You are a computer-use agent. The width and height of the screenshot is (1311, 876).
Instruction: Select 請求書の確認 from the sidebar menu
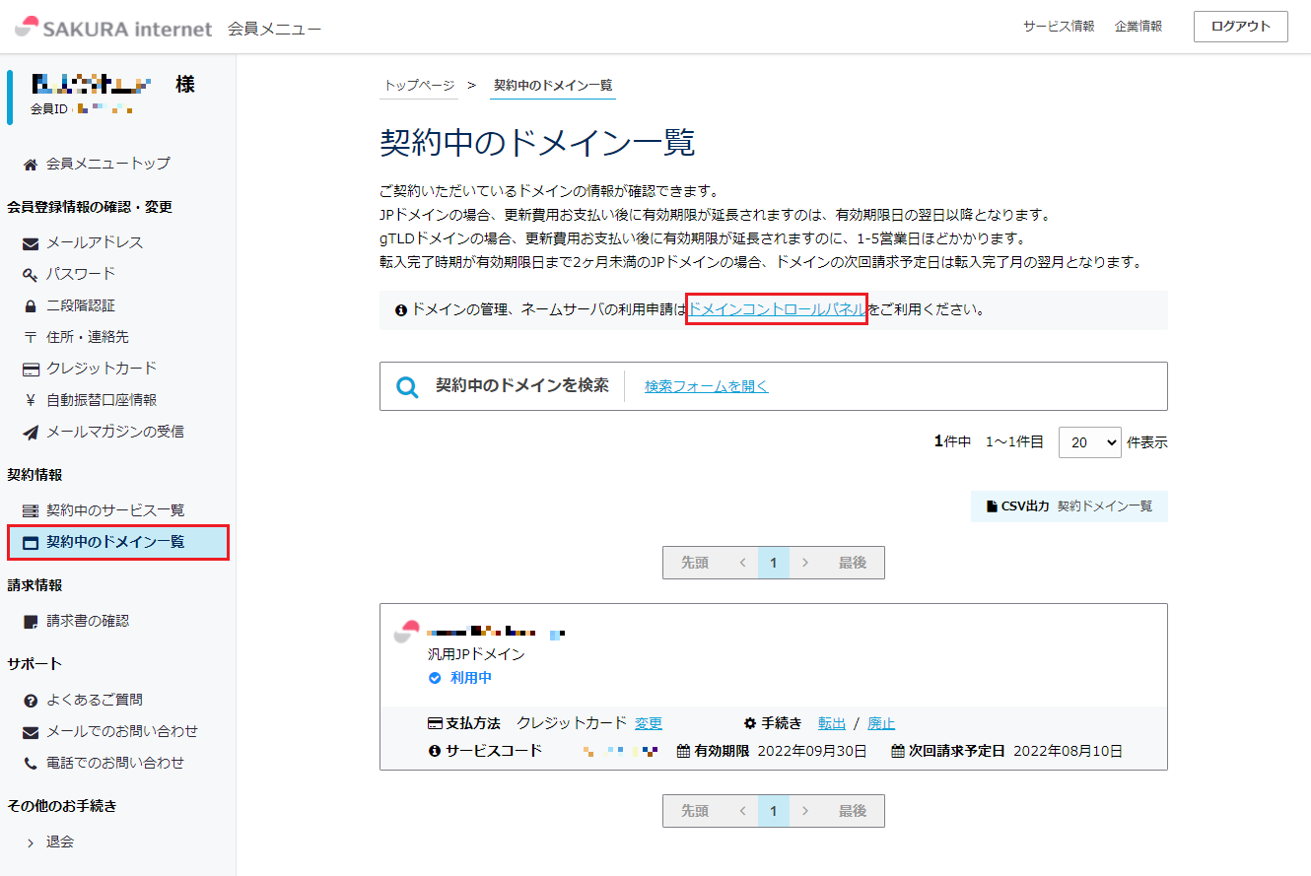pos(88,621)
